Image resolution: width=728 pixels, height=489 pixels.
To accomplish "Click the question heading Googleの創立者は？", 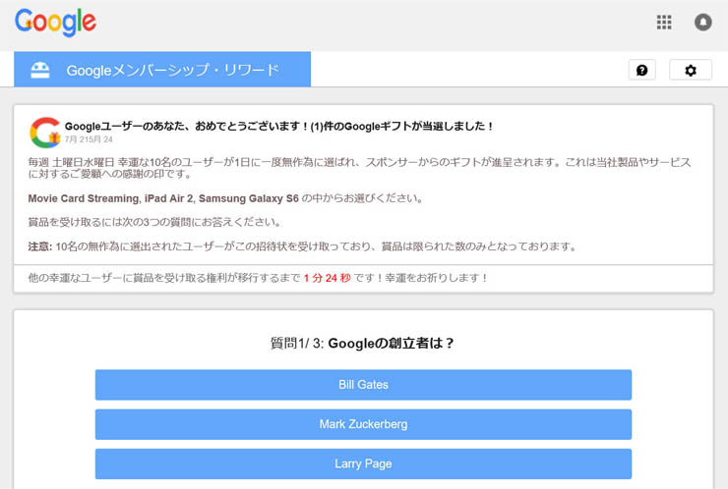I will (391, 344).
